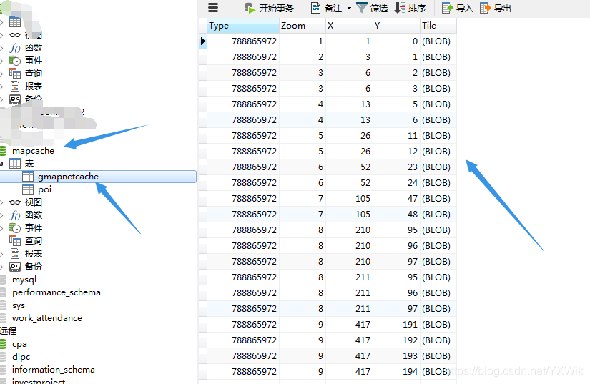Select the Y column header
This screenshot has height=384, width=590.
coord(397,26)
